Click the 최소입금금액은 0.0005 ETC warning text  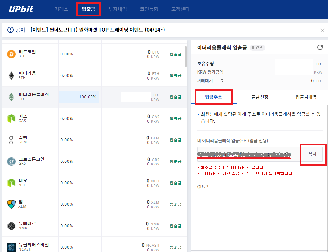point(231,168)
